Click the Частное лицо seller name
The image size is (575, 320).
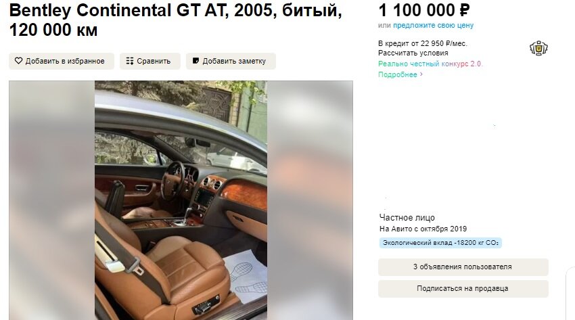point(407,218)
